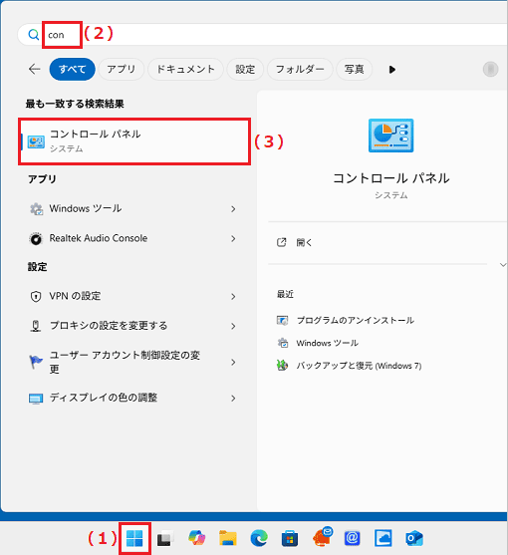508x555 pixels.
Task: Click 開く to open Control Panel
Action: 304,242
